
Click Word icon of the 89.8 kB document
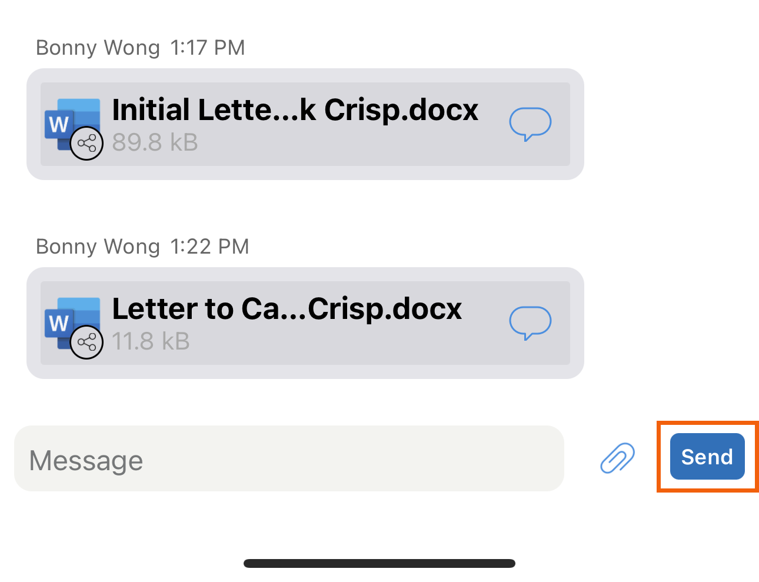click(72, 124)
